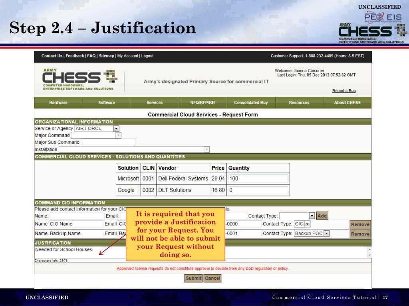Click the Microsoft quantity field showing 100
409x306 pixels.
[258, 178]
